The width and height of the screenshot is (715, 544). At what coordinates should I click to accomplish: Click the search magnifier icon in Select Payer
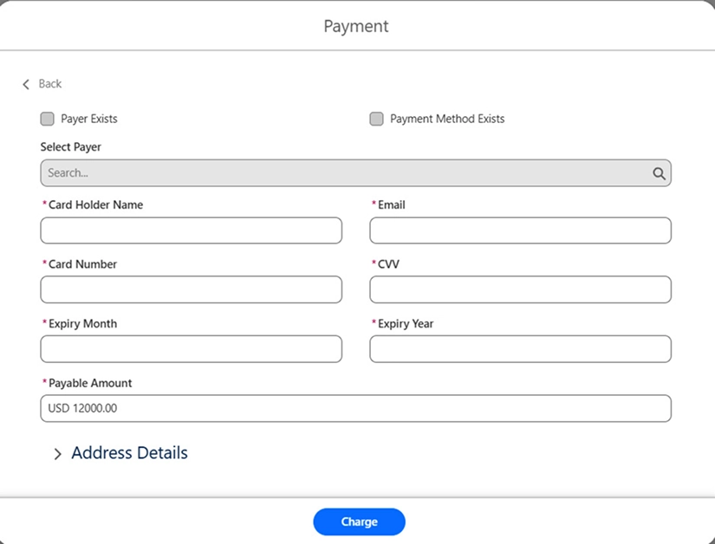pos(660,172)
